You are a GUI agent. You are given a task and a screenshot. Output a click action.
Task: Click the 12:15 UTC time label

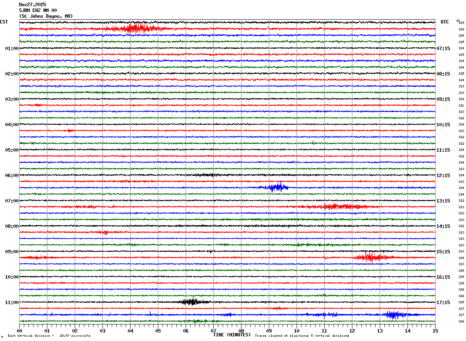pos(443,176)
